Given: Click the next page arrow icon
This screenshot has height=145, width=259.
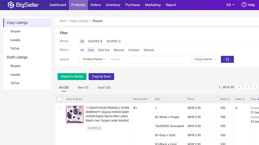Looking at the screenshot, I should (x=254, y=87).
